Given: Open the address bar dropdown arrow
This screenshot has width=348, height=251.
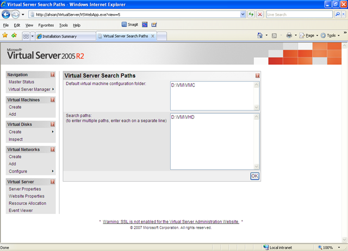Looking at the screenshot, I should tap(243, 15).
